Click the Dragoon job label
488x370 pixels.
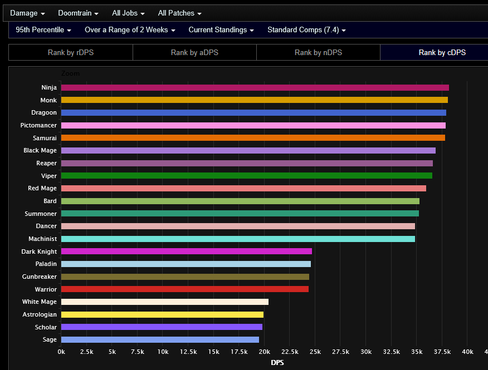click(x=44, y=112)
